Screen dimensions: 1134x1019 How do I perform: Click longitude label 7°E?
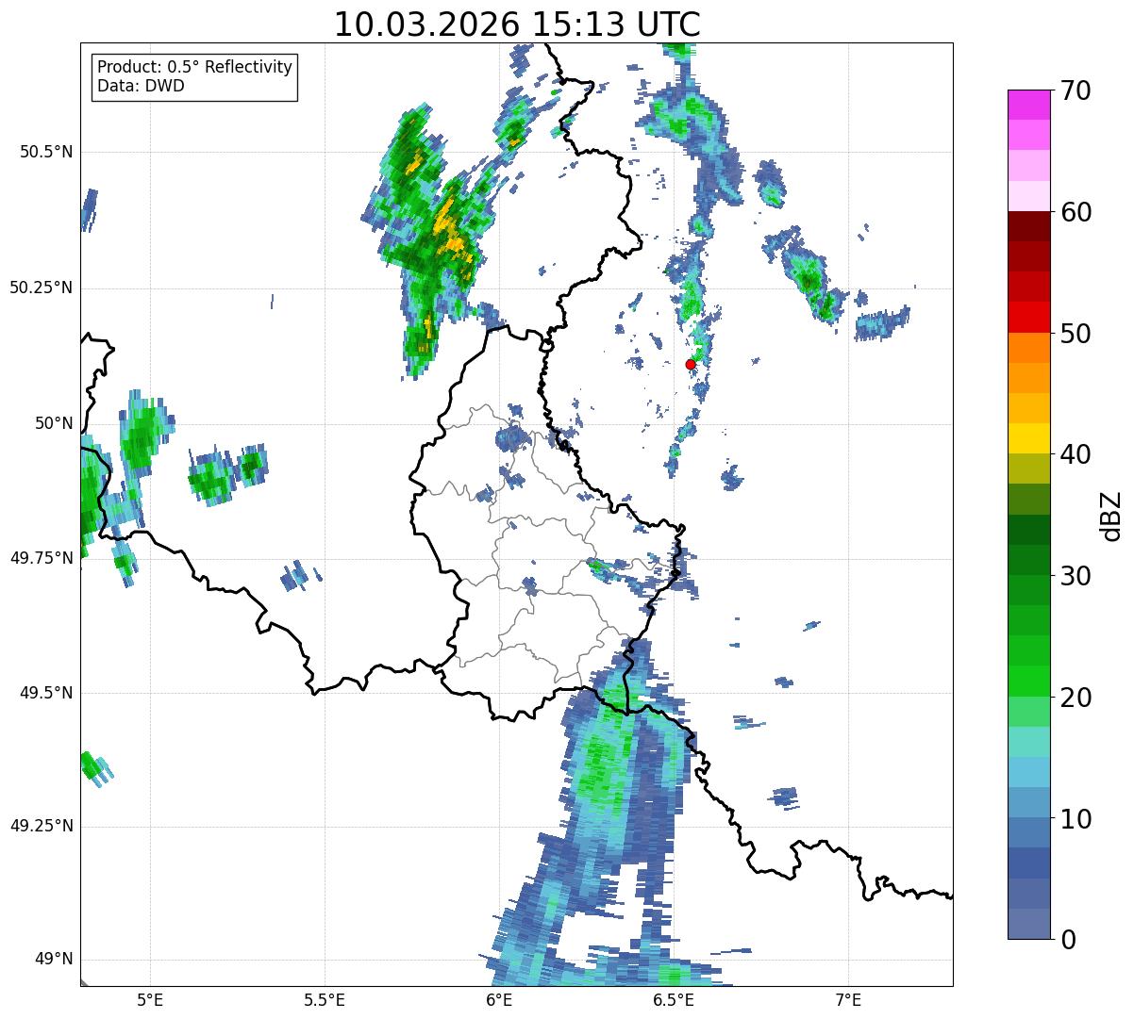[848, 999]
